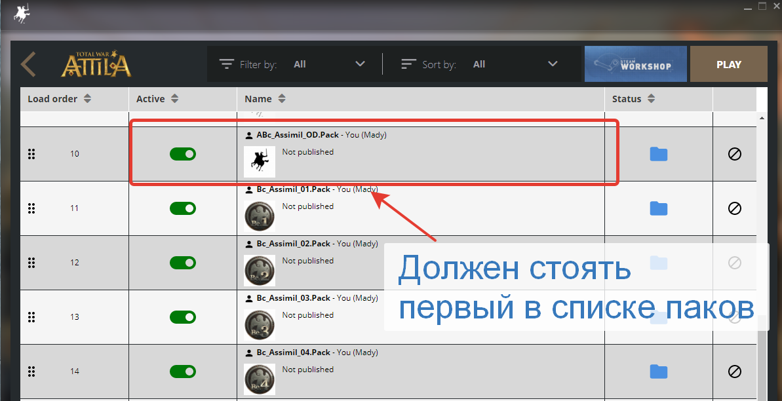
Task: Click 'Not published' under ABc_Assimil_OD.Pack
Action: (x=307, y=151)
